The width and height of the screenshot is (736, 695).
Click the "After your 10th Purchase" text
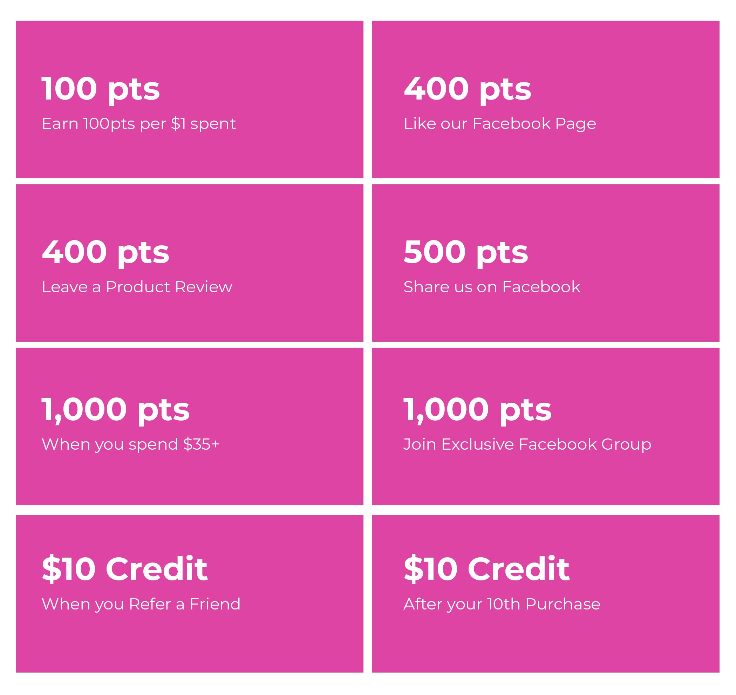[x=502, y=604]
